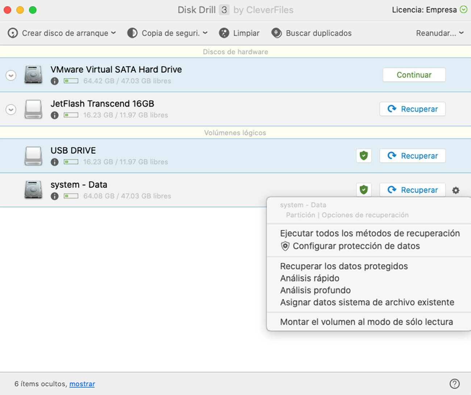Click Recuperar for USB DRIVE

point(412,155)
